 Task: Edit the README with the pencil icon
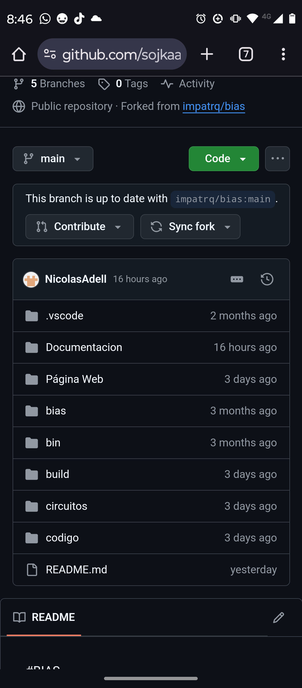(x=279, y=617)
